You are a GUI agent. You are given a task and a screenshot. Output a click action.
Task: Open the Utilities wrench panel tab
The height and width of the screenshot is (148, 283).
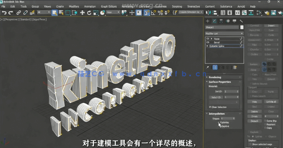click(241, 21)
